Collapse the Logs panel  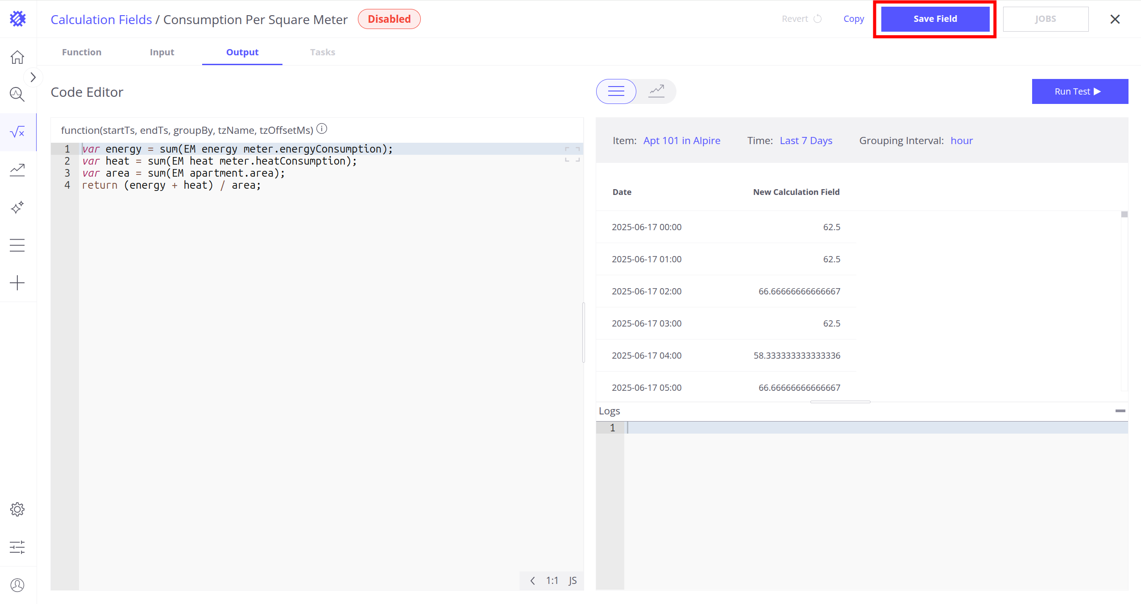(1120, 411)
